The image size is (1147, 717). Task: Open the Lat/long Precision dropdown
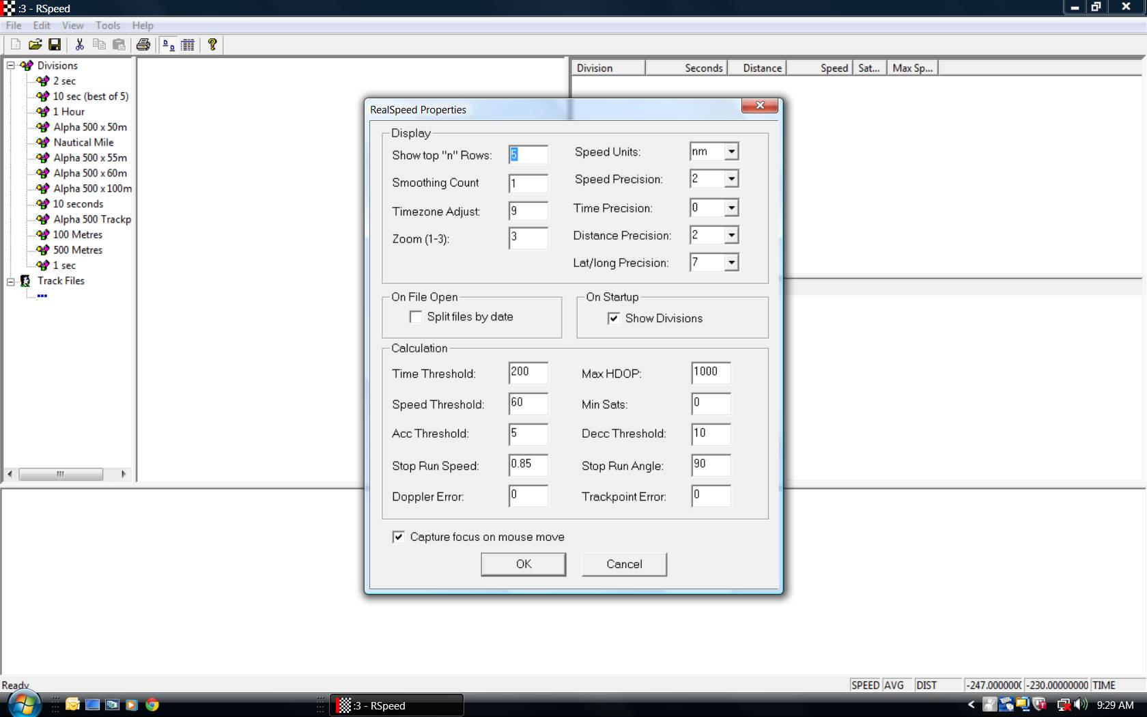click(731, 263)
